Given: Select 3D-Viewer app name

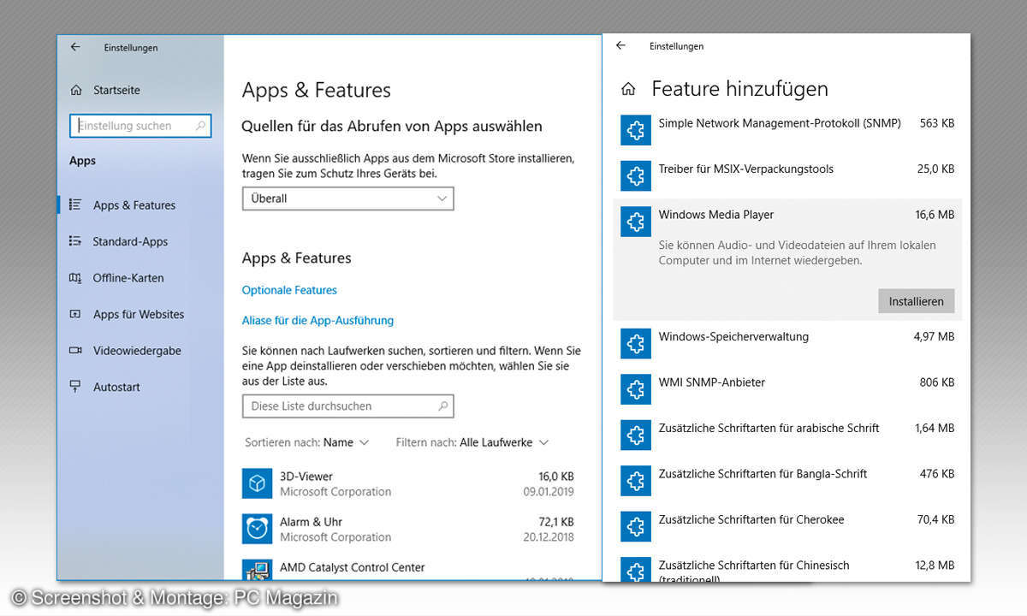Looking at the screenshot, I should coord(306,477).
